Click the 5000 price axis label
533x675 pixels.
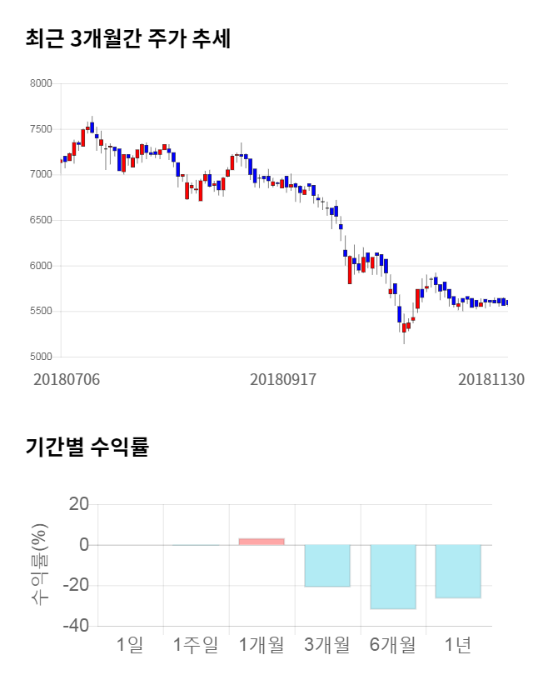40,357
